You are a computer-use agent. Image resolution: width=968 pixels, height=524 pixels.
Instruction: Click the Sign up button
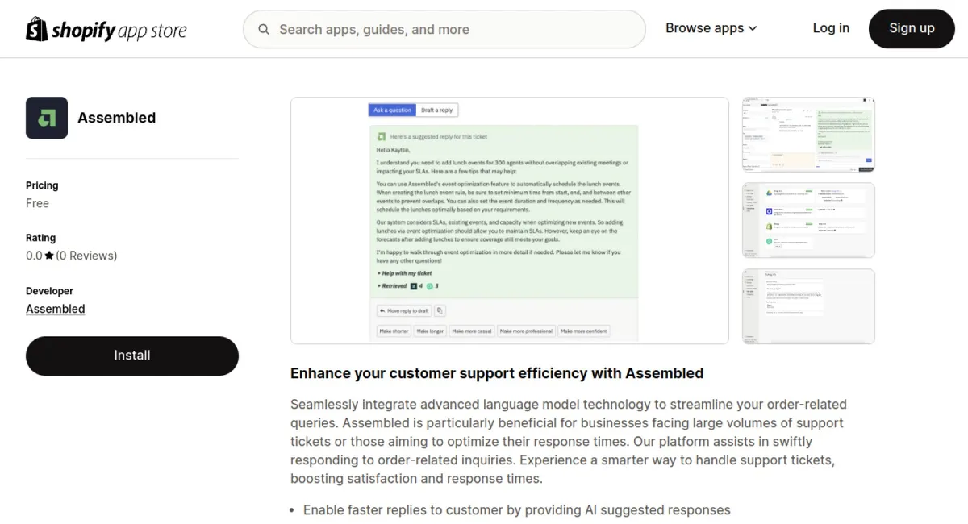pyautogui.click(x=912, y=29)
